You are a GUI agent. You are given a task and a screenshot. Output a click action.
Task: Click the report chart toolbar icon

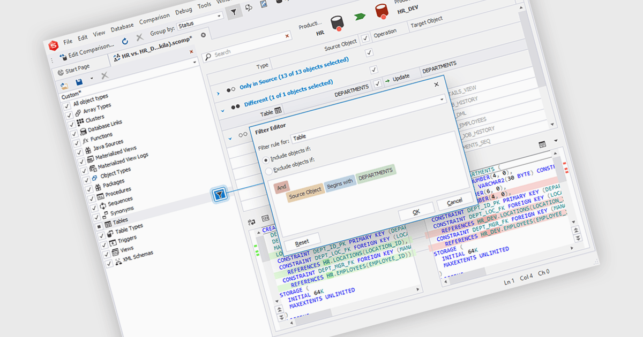(264, 4)
